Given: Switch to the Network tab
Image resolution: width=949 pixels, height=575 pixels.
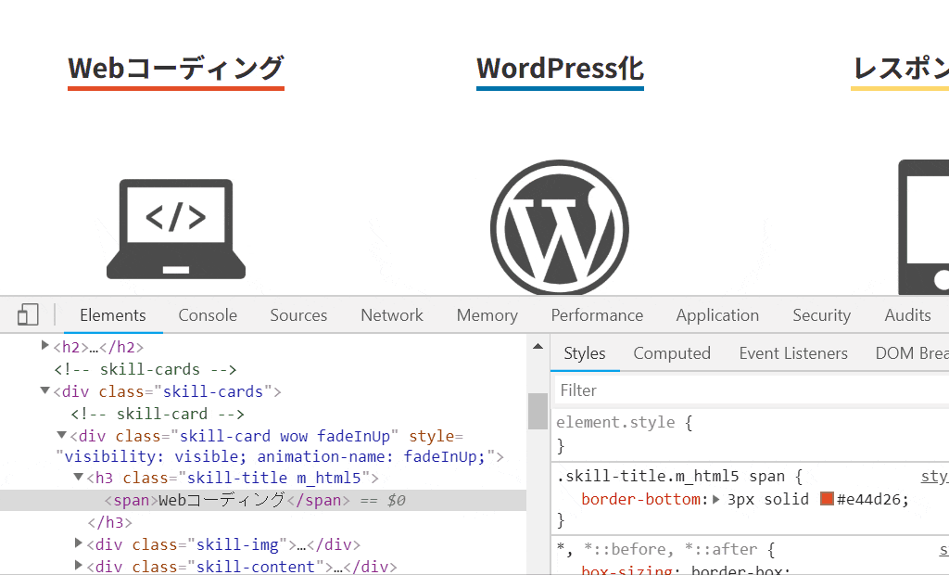Looking at the screenshot, I should pyautogui.click(x=392, y=315).
